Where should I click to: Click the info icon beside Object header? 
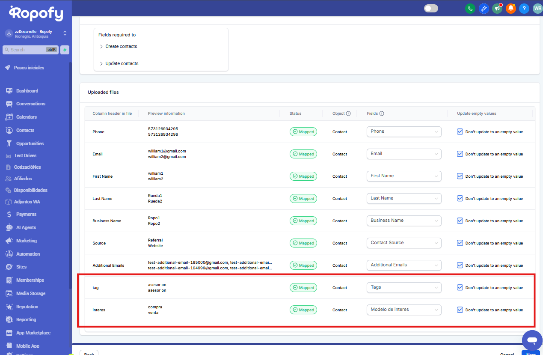348,113
